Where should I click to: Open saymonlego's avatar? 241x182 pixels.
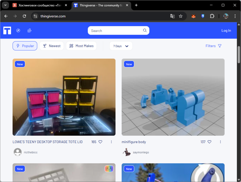click(127, 152)
